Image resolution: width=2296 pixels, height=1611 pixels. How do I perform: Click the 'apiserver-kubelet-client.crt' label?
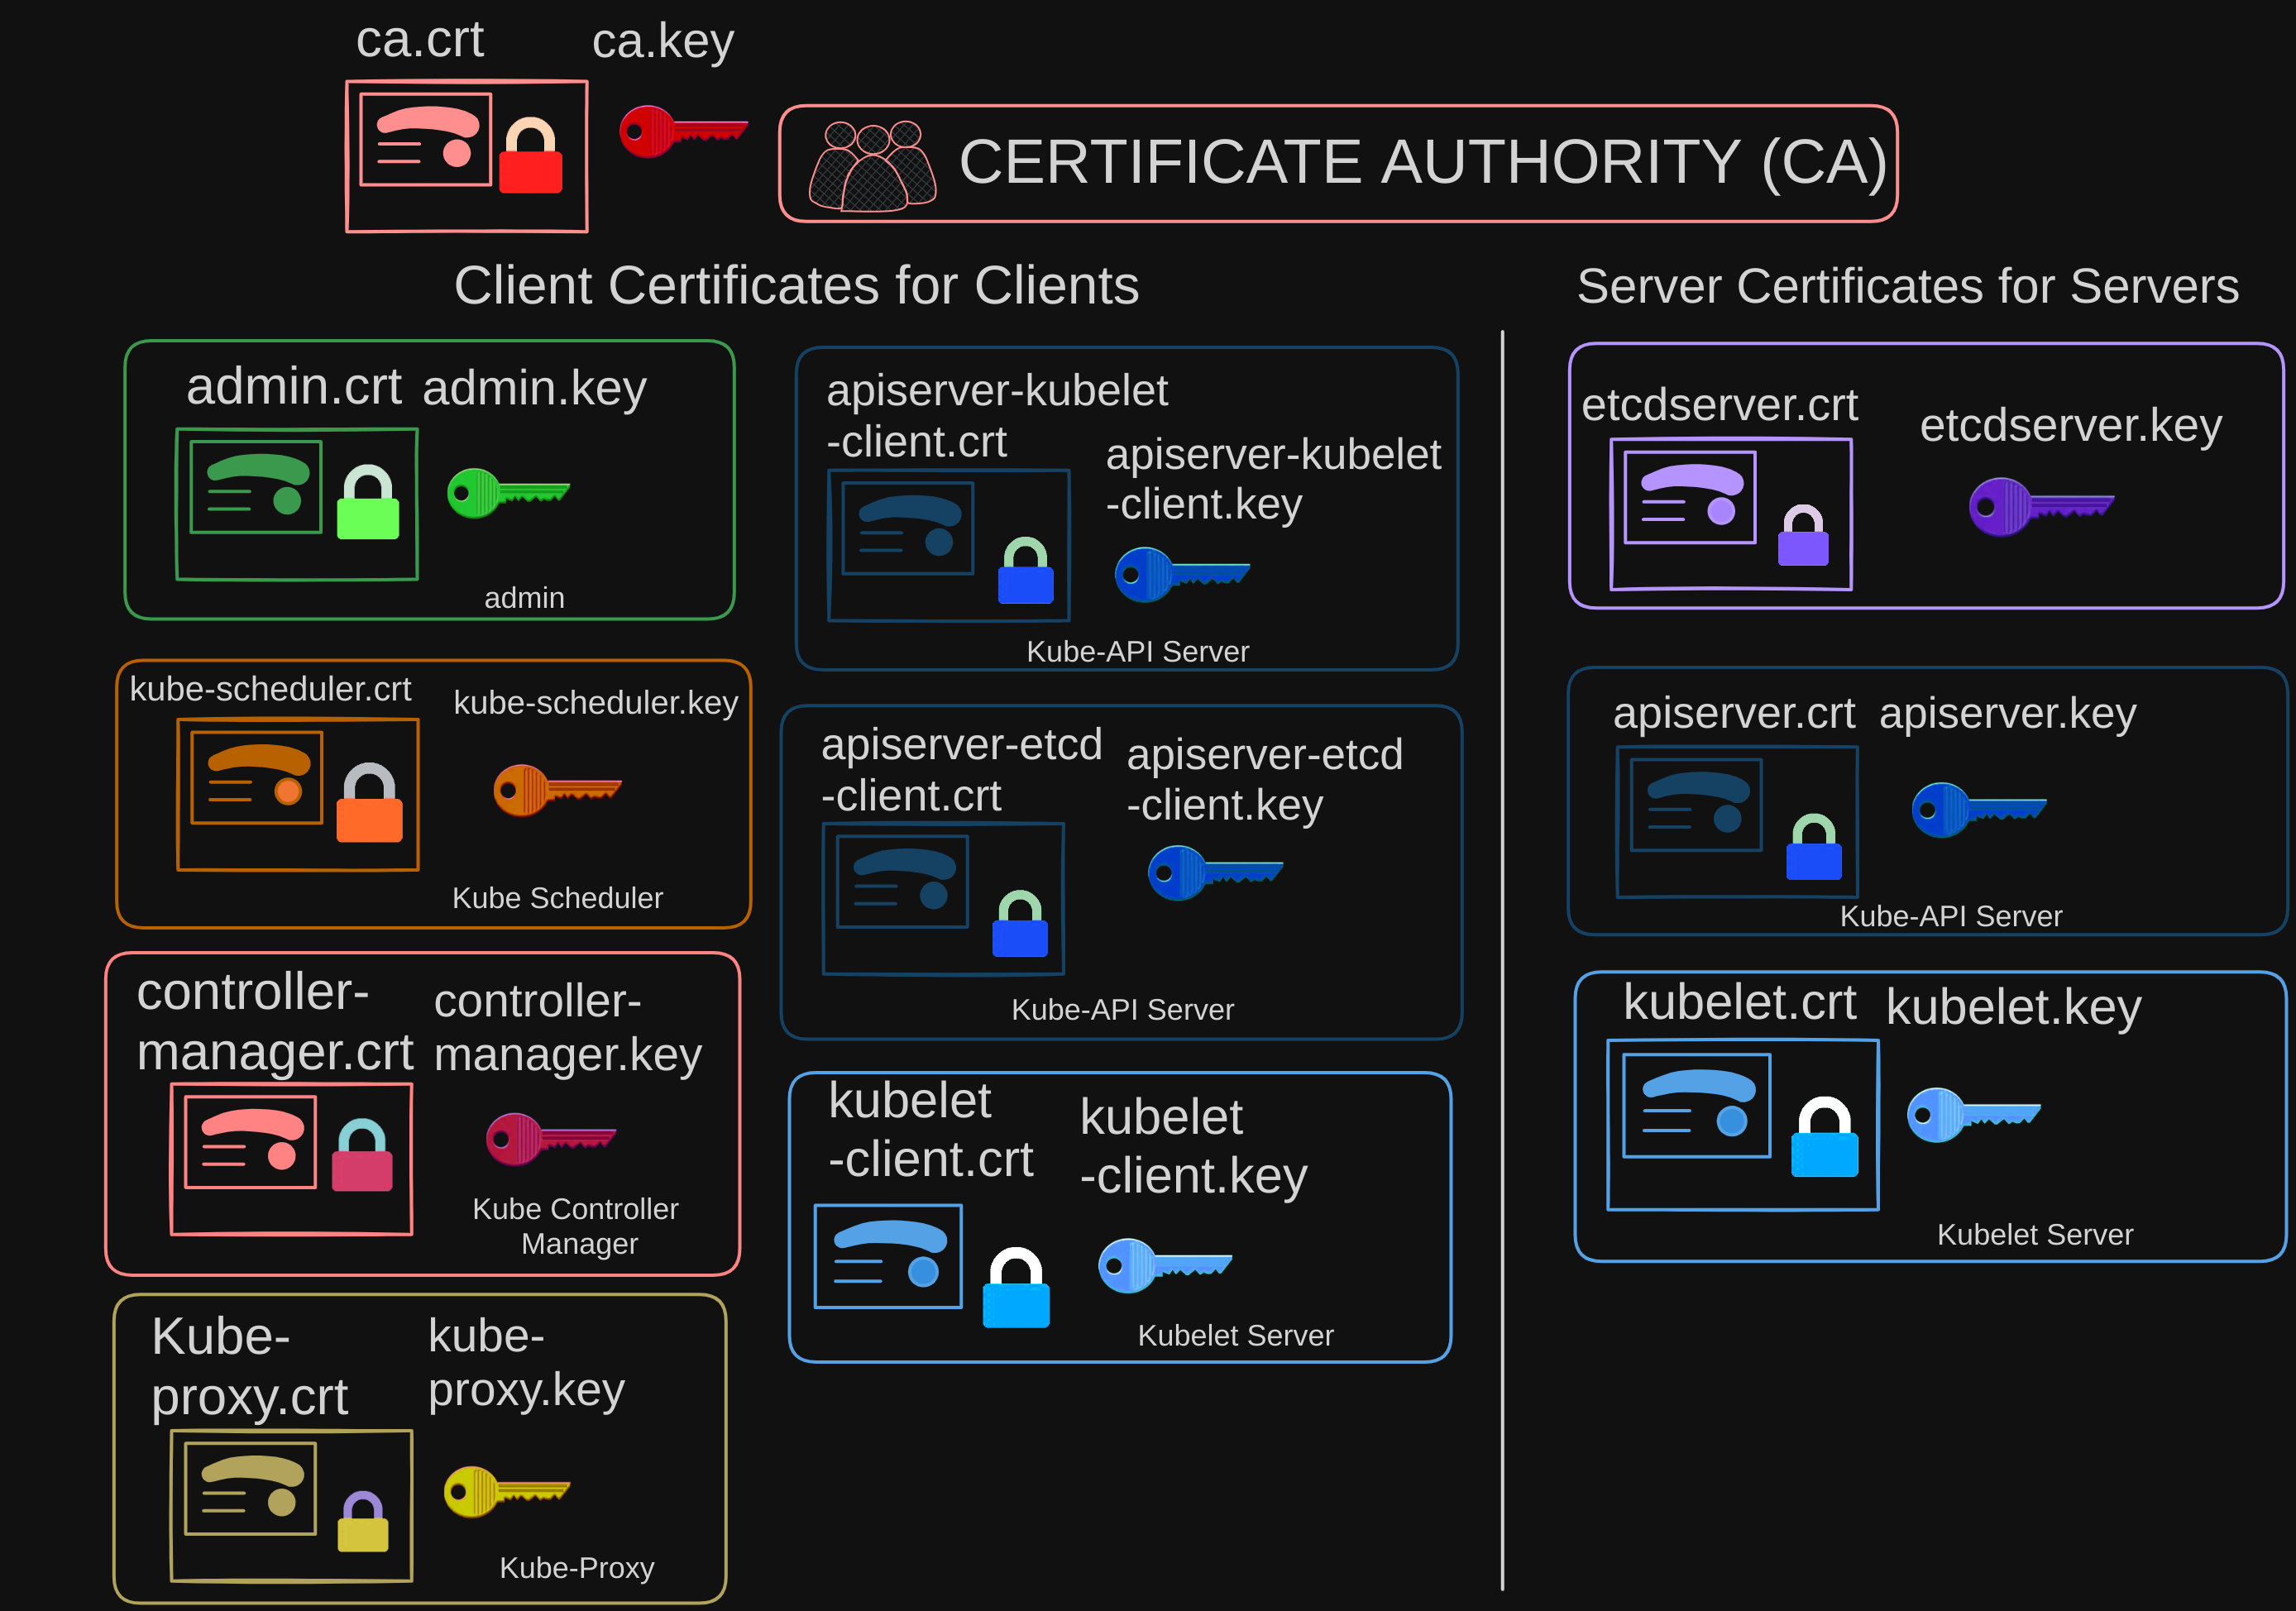(997, 416)
